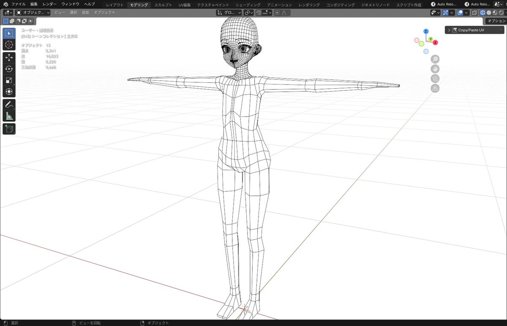This screenshot has height=326, width=507.
Task: Toggle camera view with camera gizmo
Action: tap(435, 79)
